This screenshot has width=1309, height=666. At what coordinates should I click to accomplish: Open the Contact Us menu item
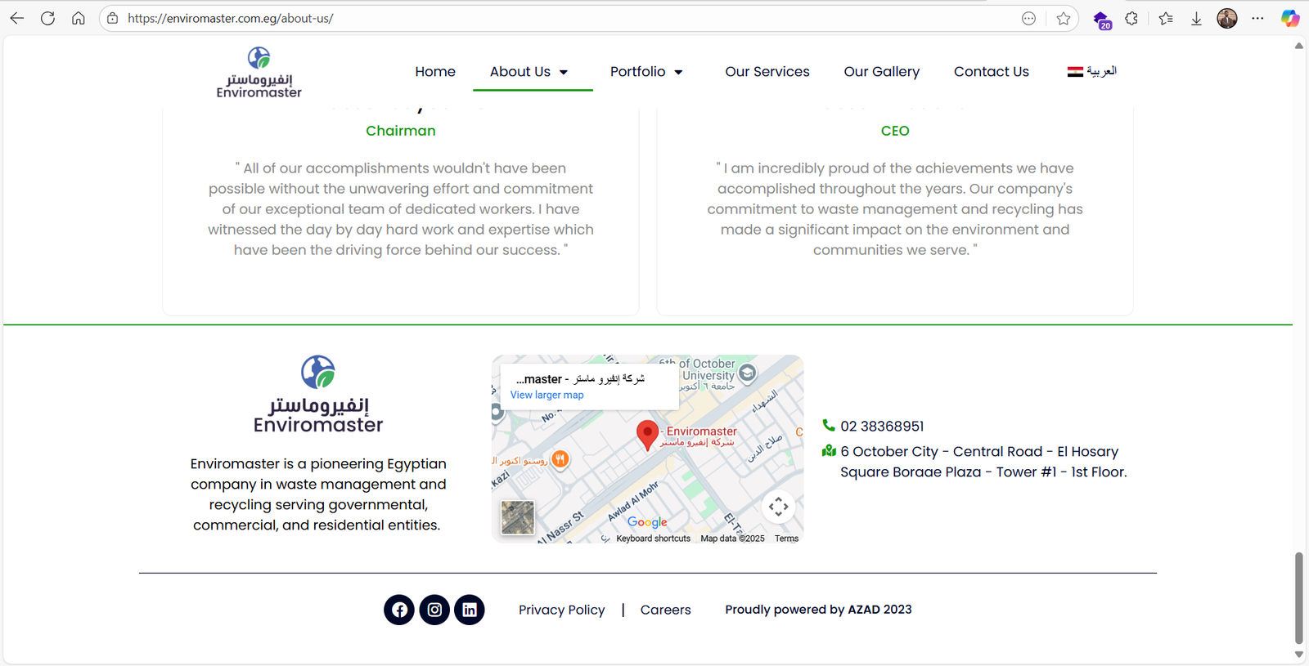tap(991, 72)
